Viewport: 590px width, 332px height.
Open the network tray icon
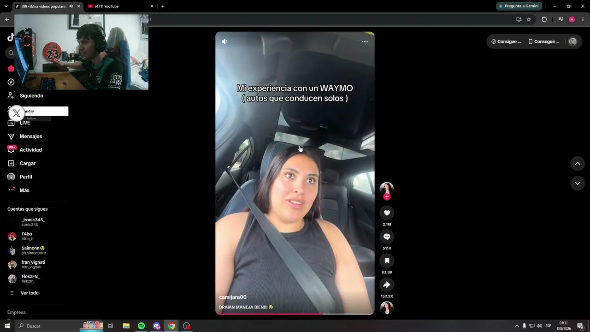point(532,326)
